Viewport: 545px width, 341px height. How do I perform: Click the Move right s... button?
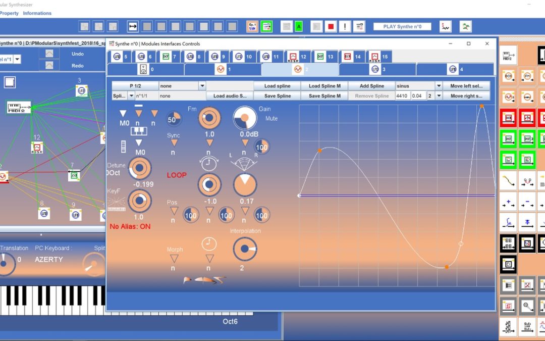coord(466,95)
